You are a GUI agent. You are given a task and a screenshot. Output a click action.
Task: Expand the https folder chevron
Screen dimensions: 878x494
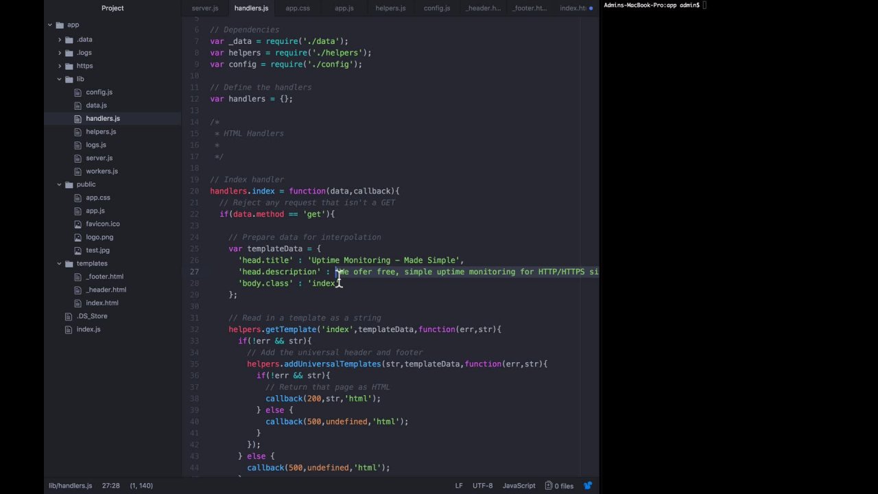59,66
